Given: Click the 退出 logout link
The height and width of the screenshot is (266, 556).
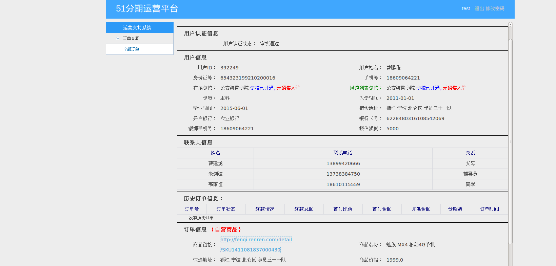Looking at the screenshot, I should coord(479,8).
